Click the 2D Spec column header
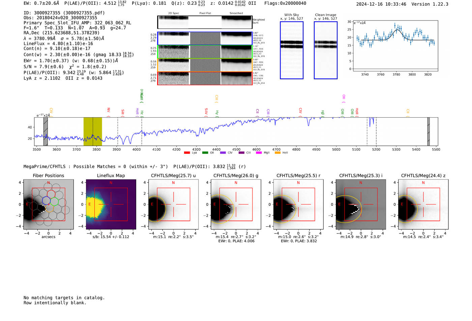The width and height of the screenshot is (472, 321). (x=174, y=13)
